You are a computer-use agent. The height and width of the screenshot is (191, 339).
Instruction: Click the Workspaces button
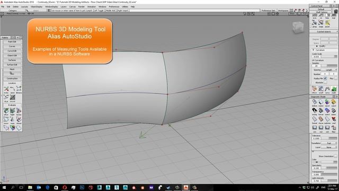pyautogui.click(x=283, y=11)
